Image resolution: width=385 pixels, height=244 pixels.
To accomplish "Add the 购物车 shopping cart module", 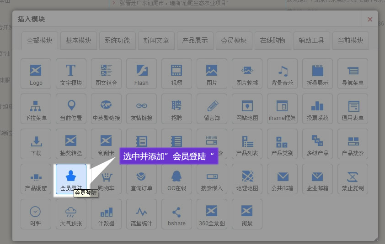I will (106, 179).
